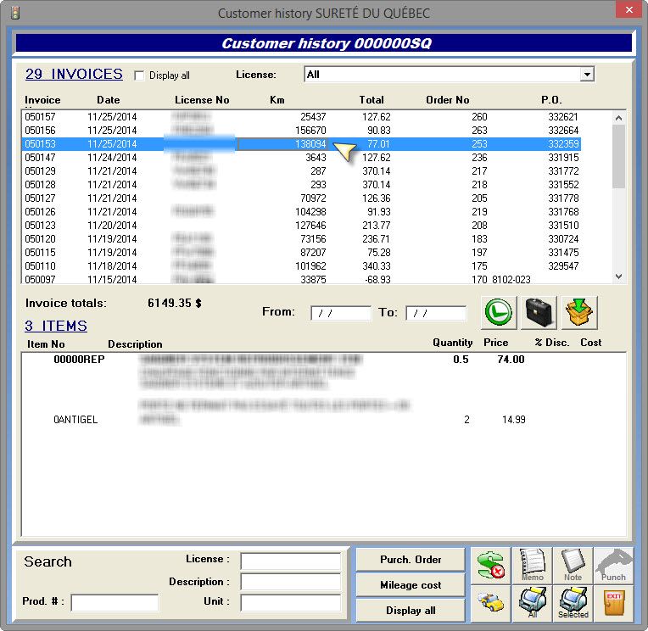Click the Description column header in items
The width and height of the screenshot is (648, 631).
135,344
